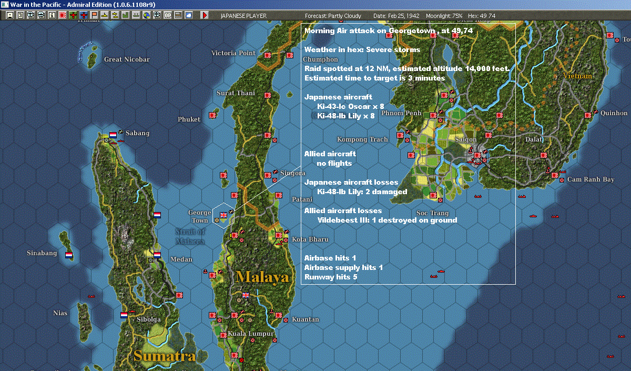Click the crosshair target toolbar icon

(x=157, y=15)
